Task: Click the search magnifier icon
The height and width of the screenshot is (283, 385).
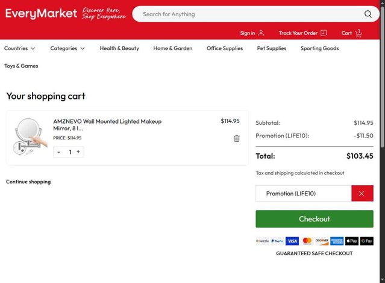Action: (x=368, y=14)
